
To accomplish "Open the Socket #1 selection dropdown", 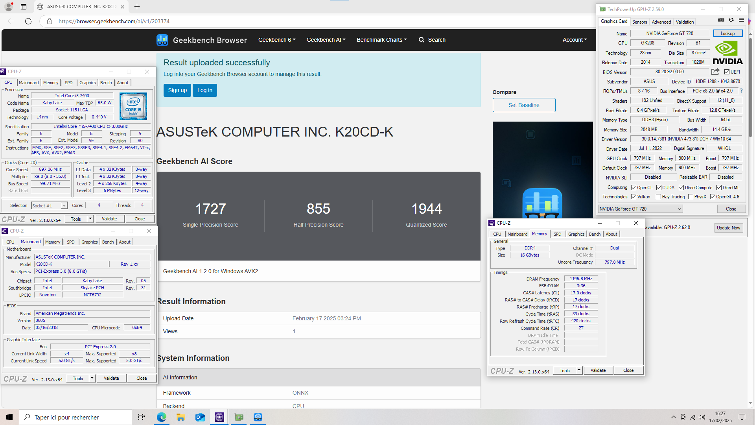I will (x=49, y=206).
